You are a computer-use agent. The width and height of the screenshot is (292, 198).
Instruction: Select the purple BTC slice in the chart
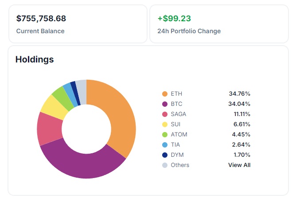click(84, 164)
